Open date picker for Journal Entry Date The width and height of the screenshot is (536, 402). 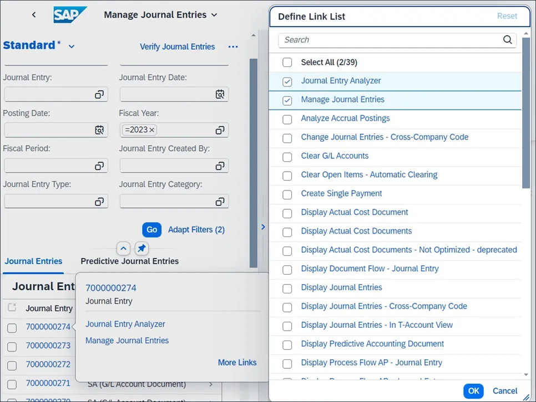click(220, 94)
